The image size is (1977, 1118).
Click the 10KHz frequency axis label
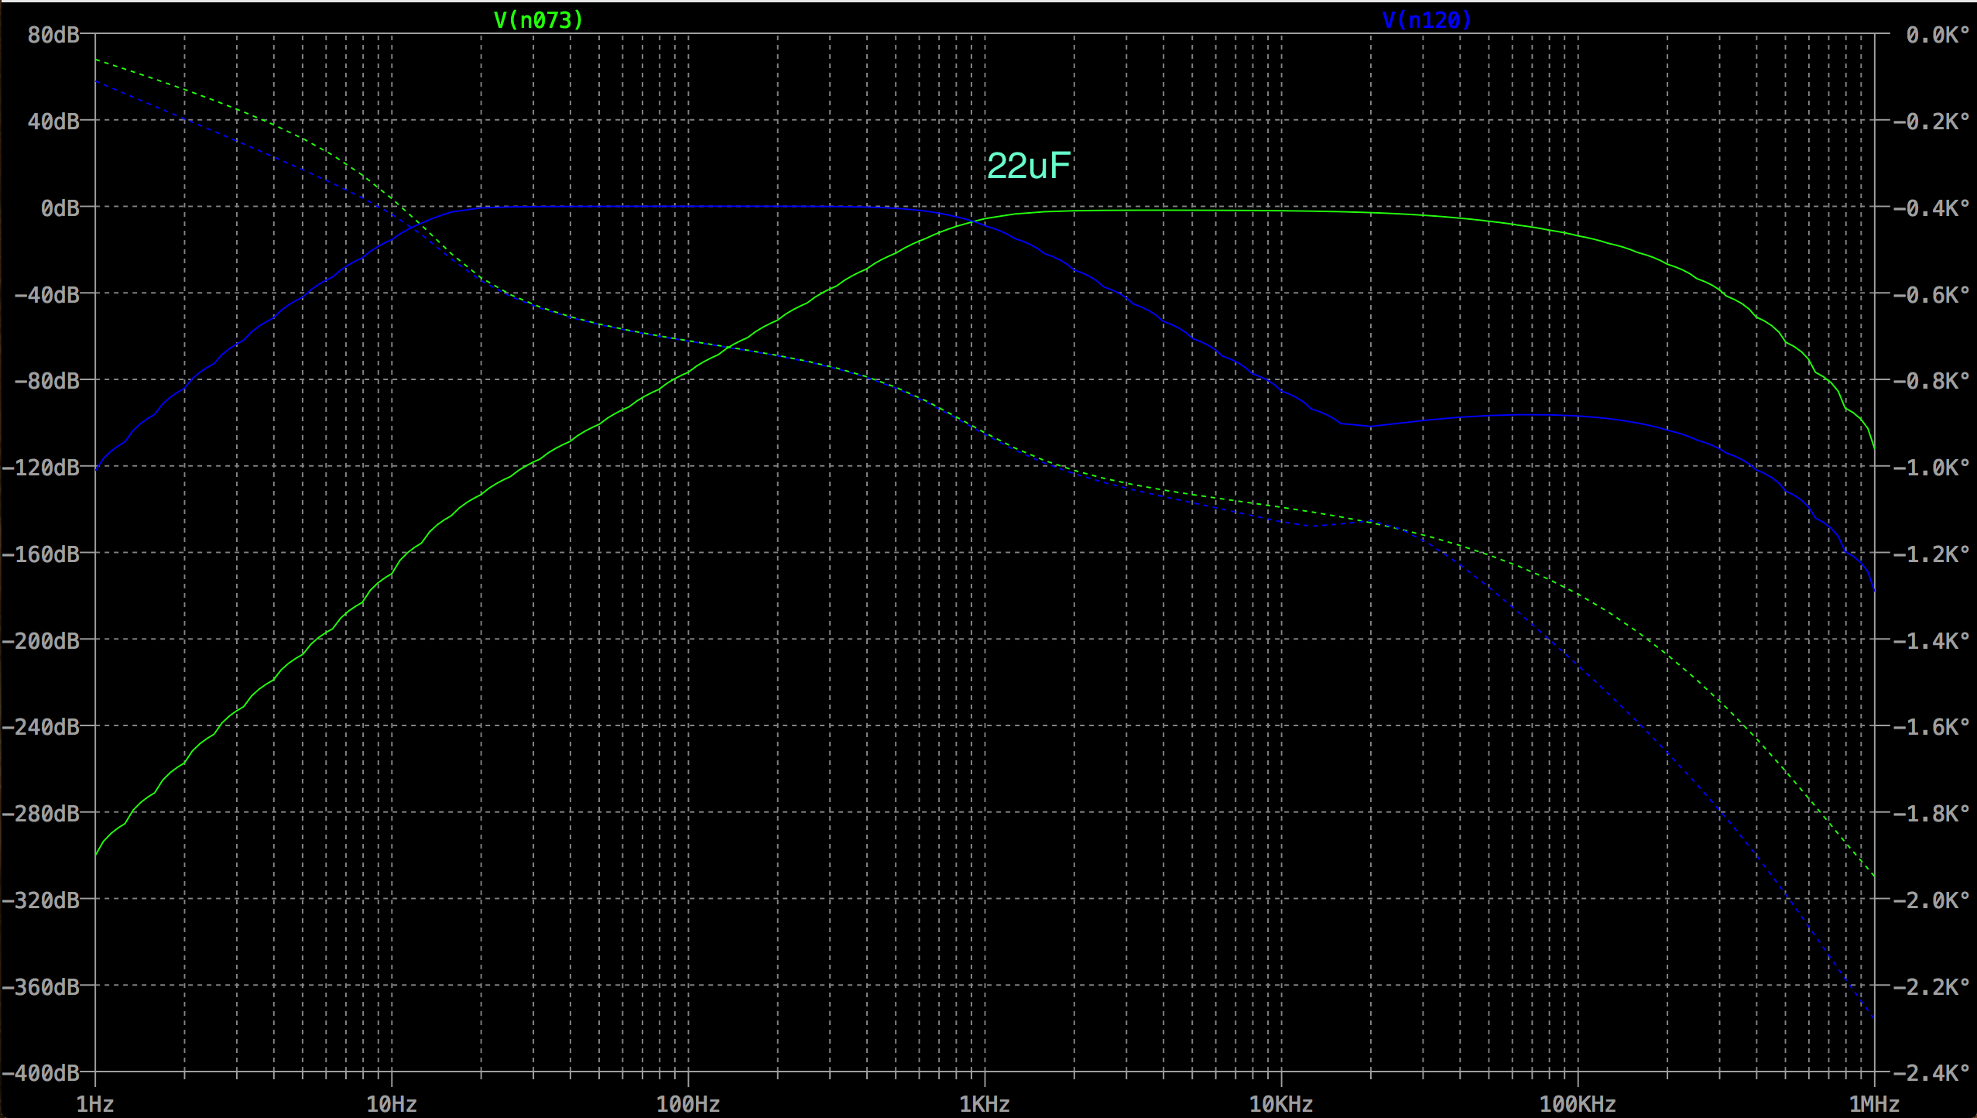[x=1281, y=1104]
